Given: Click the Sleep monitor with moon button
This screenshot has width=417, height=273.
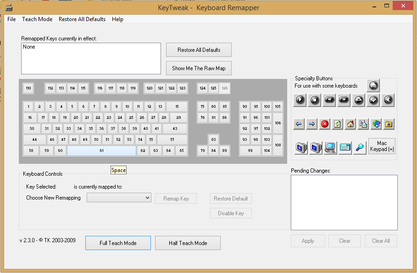Looking at the screenshot, I should click(x=301, y=148).
